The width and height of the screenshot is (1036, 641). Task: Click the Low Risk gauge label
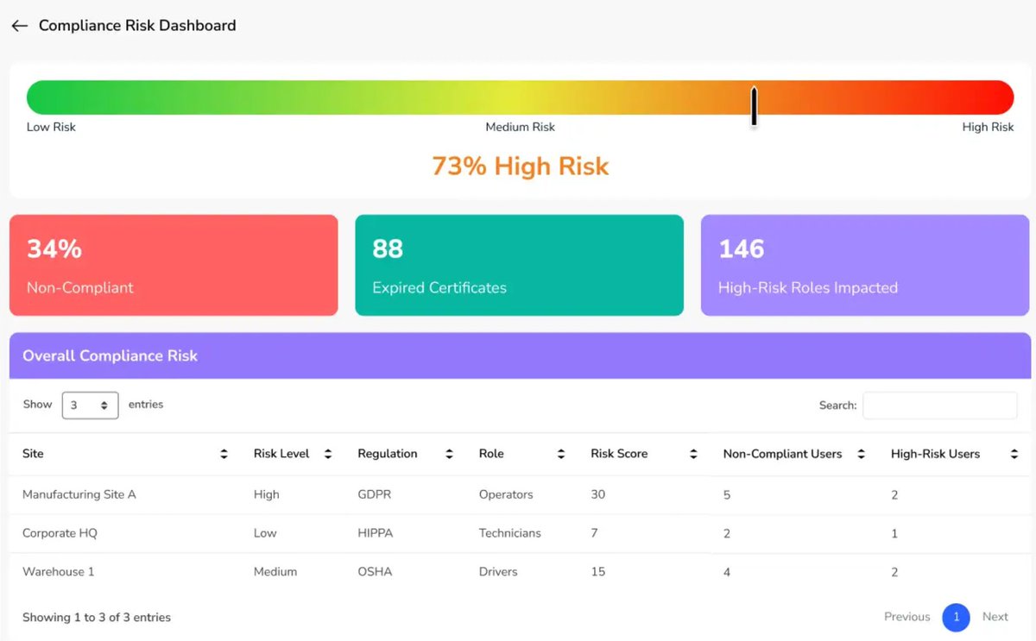pyautogui.click(x=51, y=128)
